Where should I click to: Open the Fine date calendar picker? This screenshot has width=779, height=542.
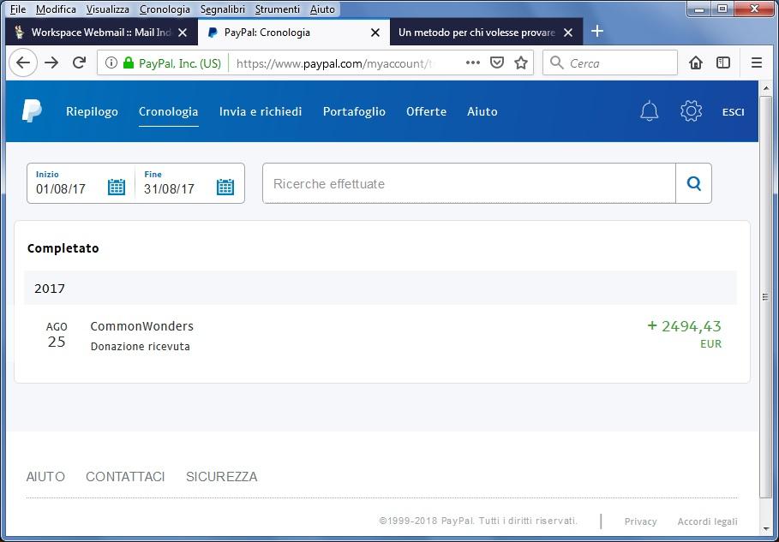pos(225,188)
